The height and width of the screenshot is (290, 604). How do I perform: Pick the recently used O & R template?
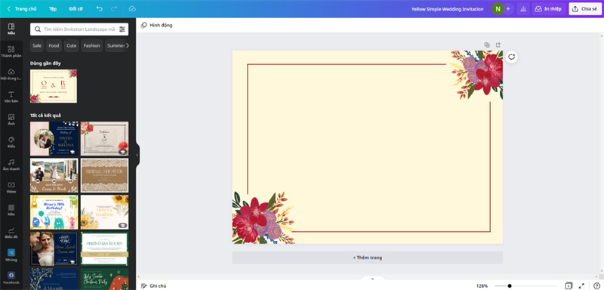[54, 86]
